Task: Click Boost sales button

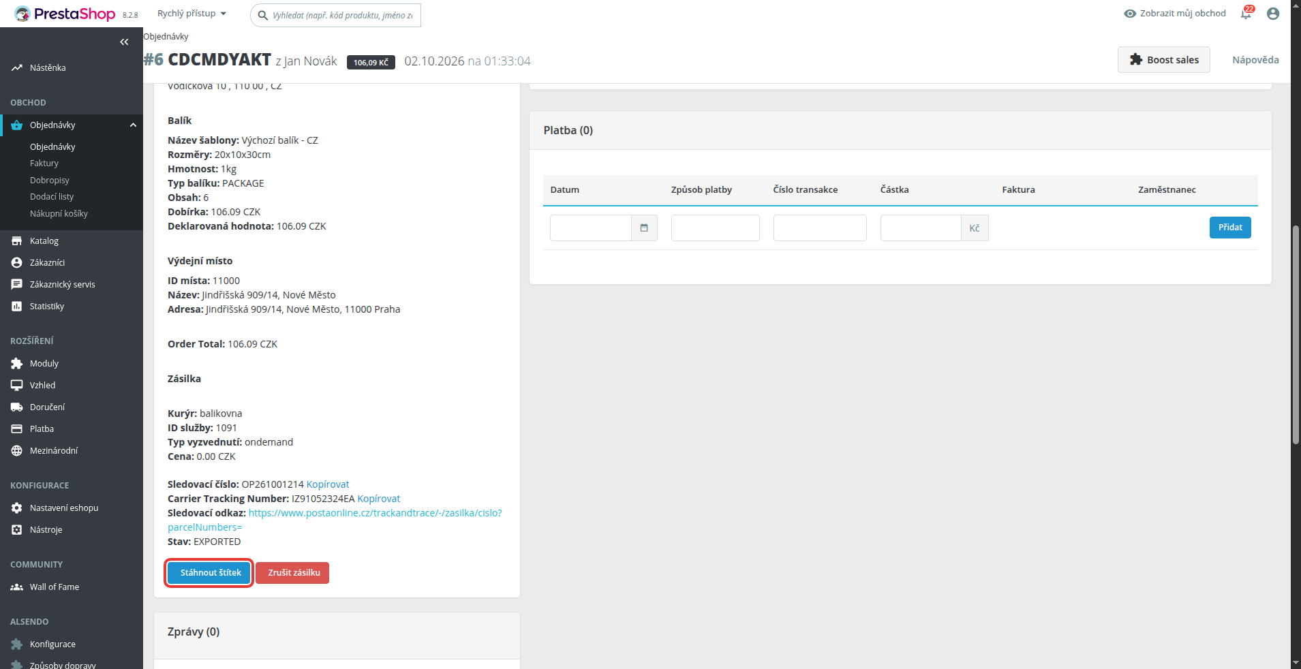Action: tap(1163, 60)
